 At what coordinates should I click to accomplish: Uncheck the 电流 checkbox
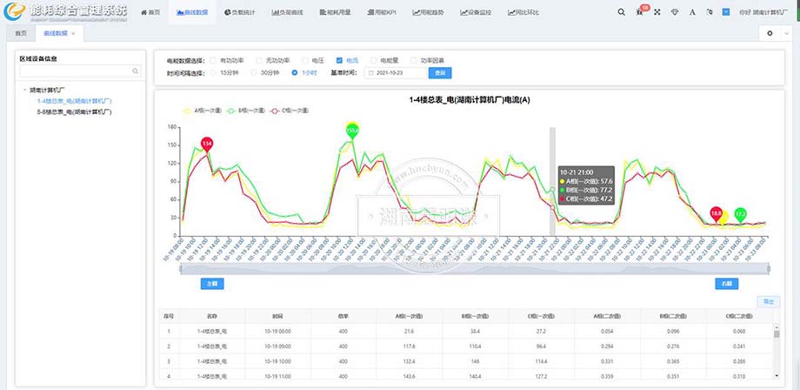339,60
